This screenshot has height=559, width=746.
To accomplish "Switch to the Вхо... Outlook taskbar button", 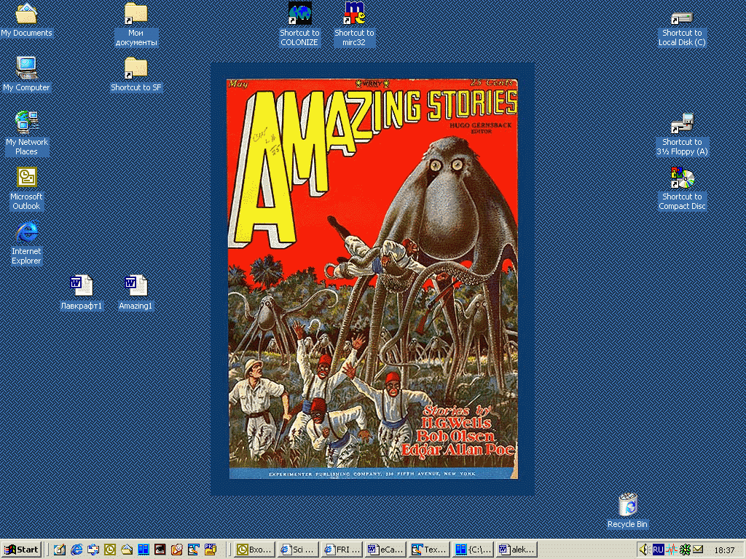I will pyautogui.click(x=255, y=550).
